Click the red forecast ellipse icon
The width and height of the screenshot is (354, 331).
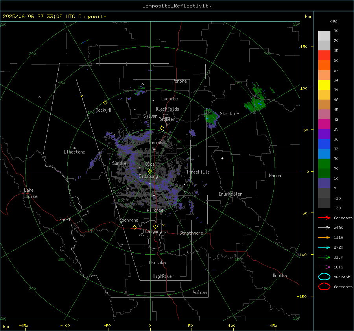tap(324, 287)
